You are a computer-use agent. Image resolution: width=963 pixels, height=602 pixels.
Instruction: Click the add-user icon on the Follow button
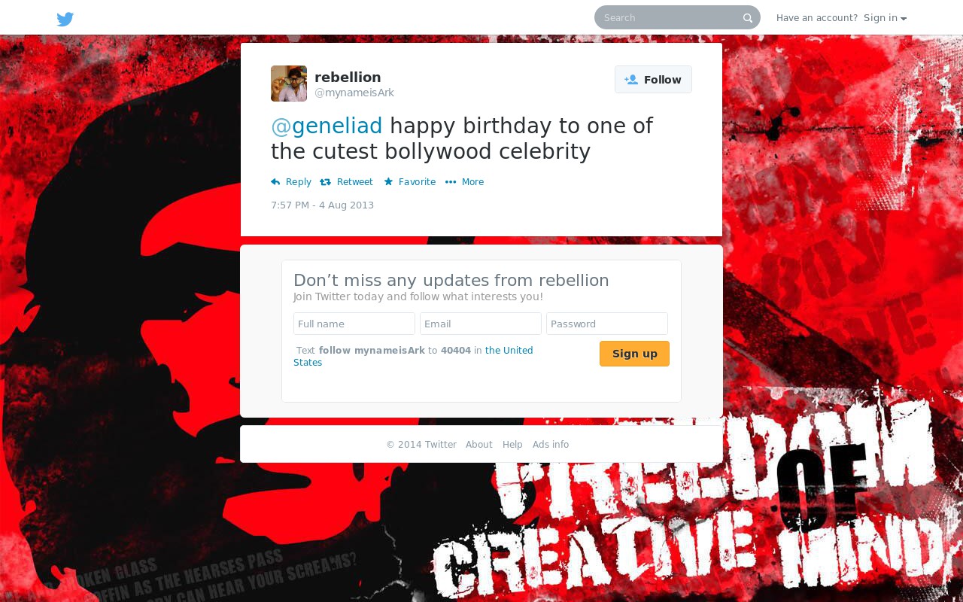click(x=631, y=80)
